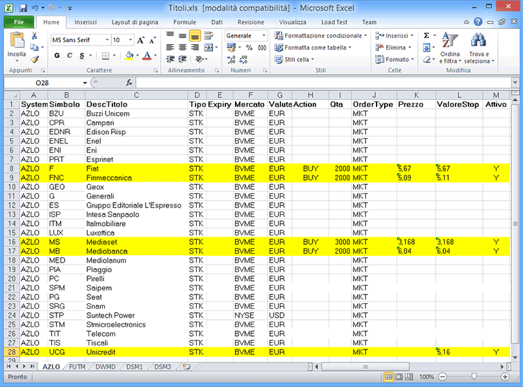Viewport: 523px width, 387px height.
Task: Click the vertical scrollbar thumb
Action: click(x=516, y=224)
